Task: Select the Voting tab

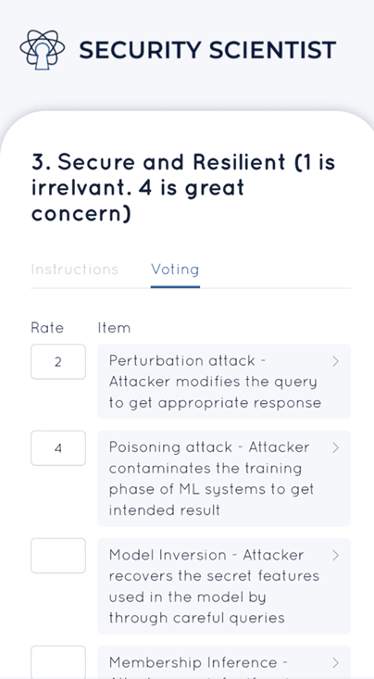Action: click(x=175, y=270)
